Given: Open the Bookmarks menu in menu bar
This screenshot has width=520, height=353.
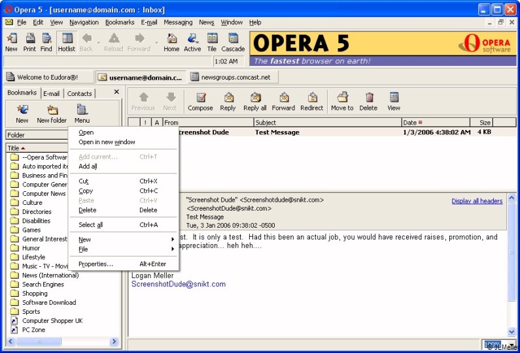Looking at the screenshot, I should point(120,22).
